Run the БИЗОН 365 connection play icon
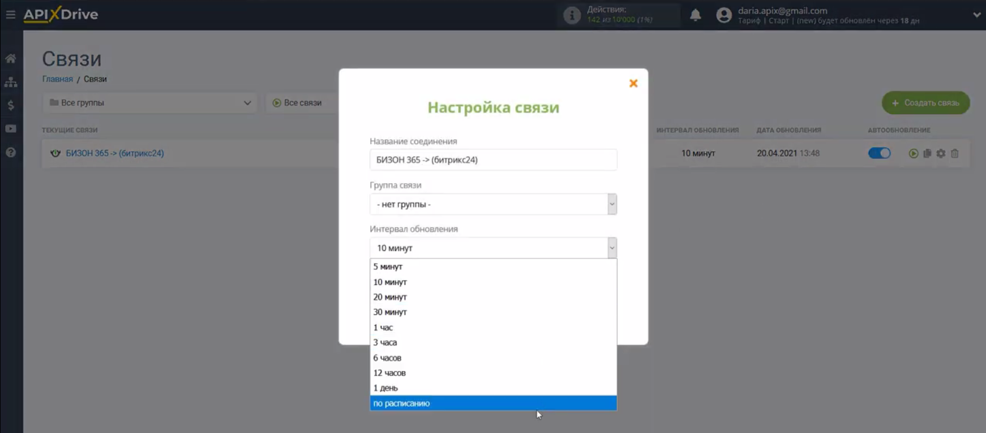The image size is (986, 433). tap(914, 153)
